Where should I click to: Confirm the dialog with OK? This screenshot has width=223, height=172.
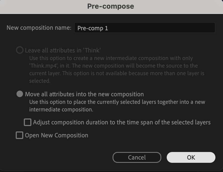[191, 157]
